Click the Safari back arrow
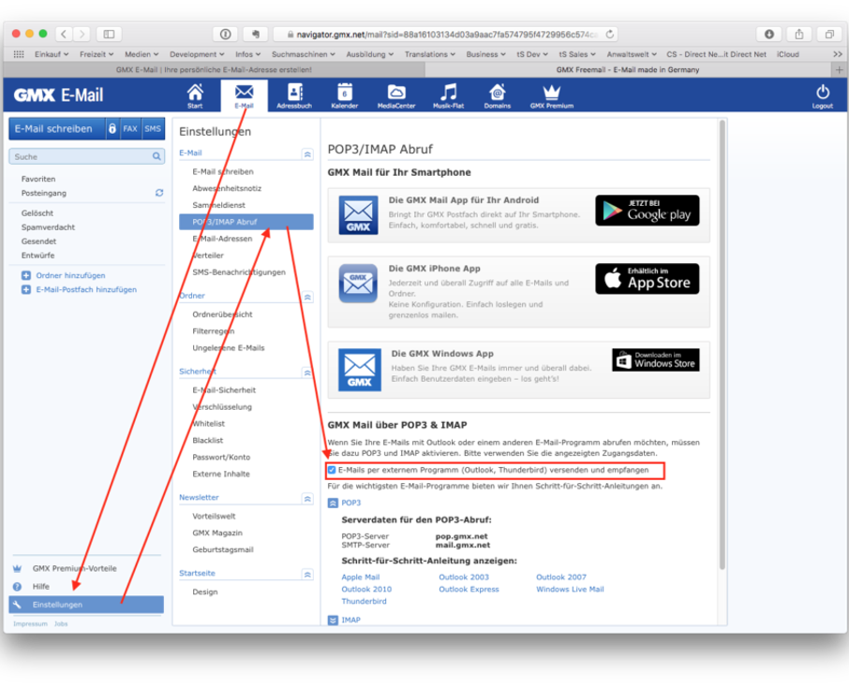The width and height of the screenshot is (849, 687). pyautogui.click(x=64, y=34)
